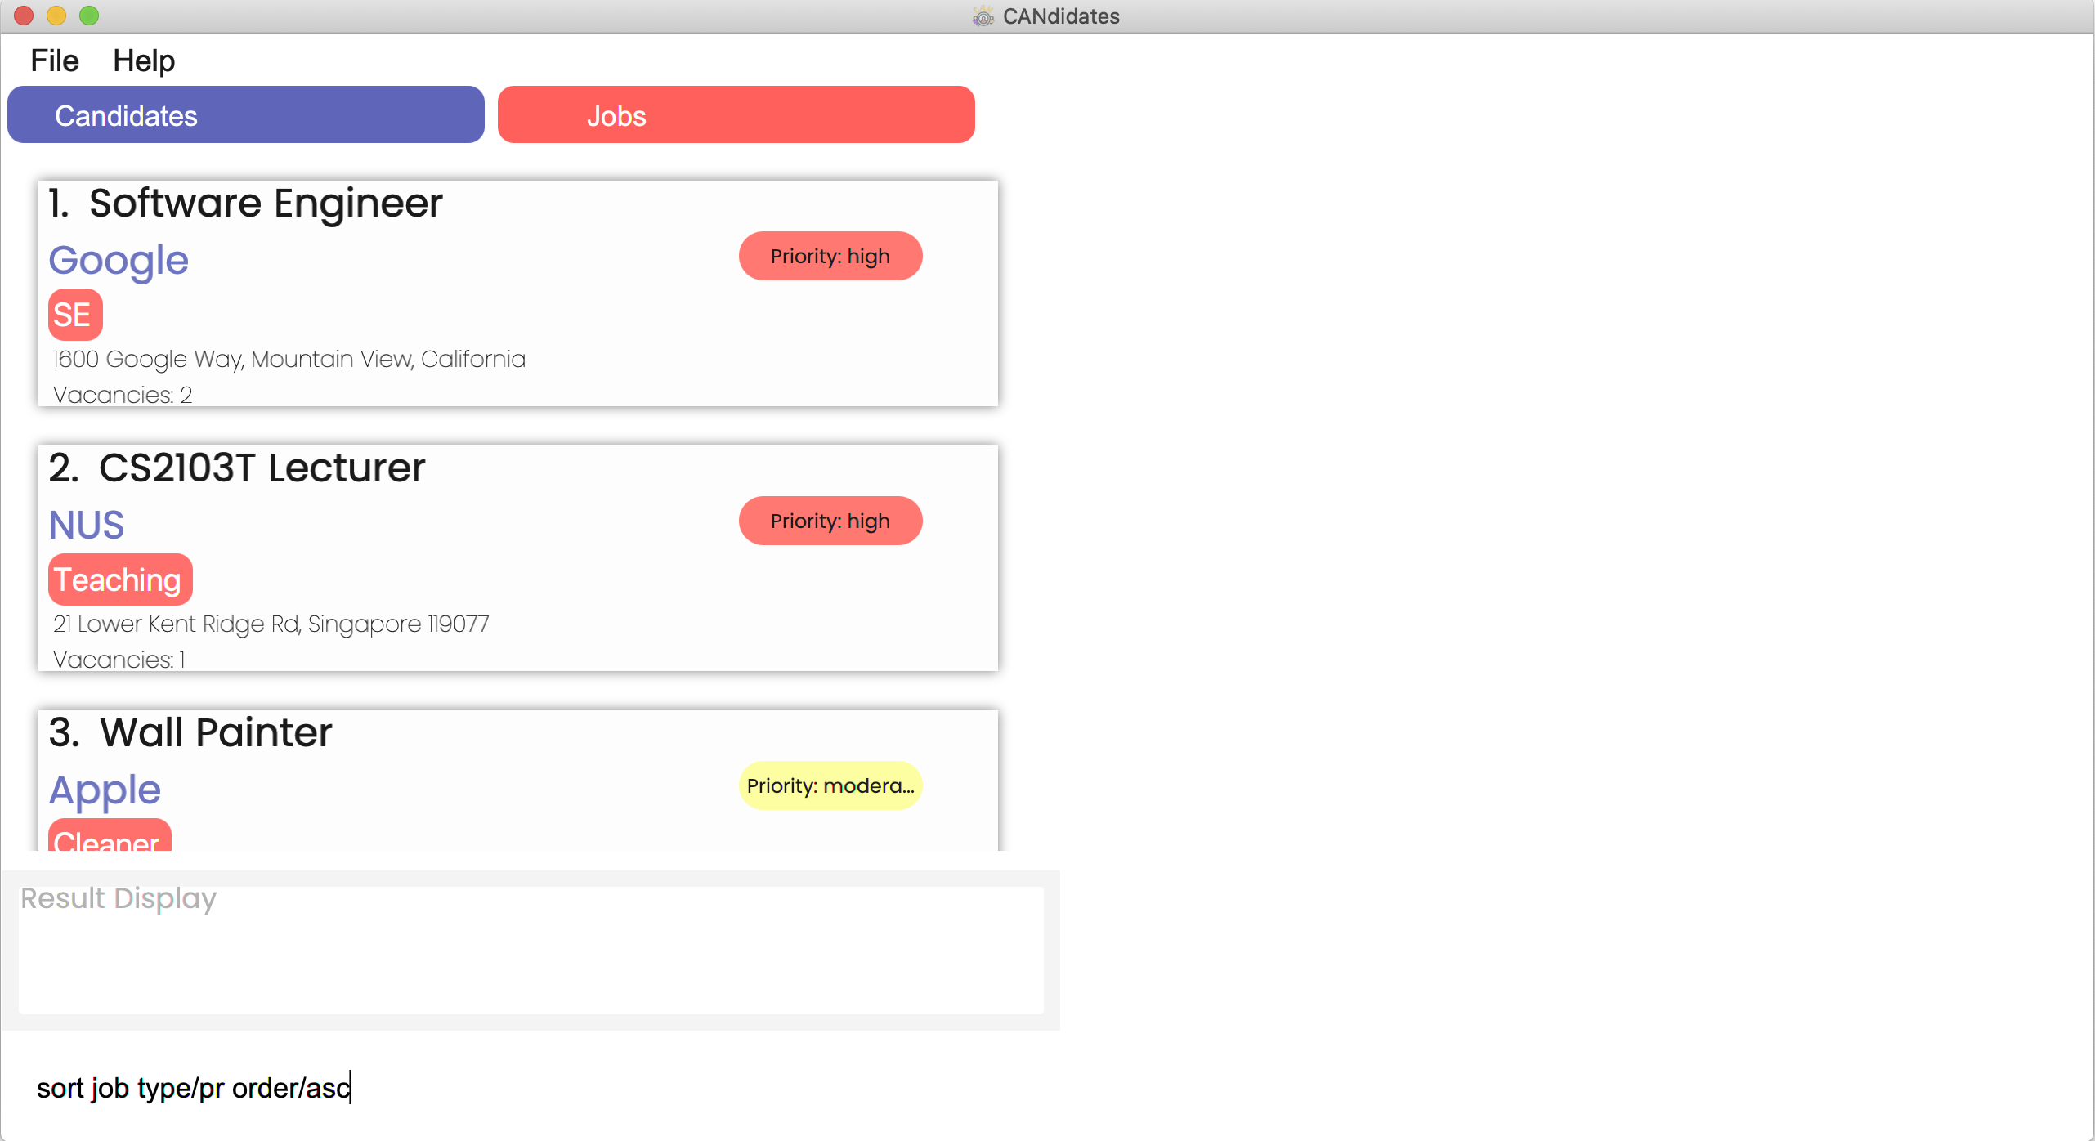
Task: Click Priority: high badge on CS2103T Lecturer
Action: (830, 521)
